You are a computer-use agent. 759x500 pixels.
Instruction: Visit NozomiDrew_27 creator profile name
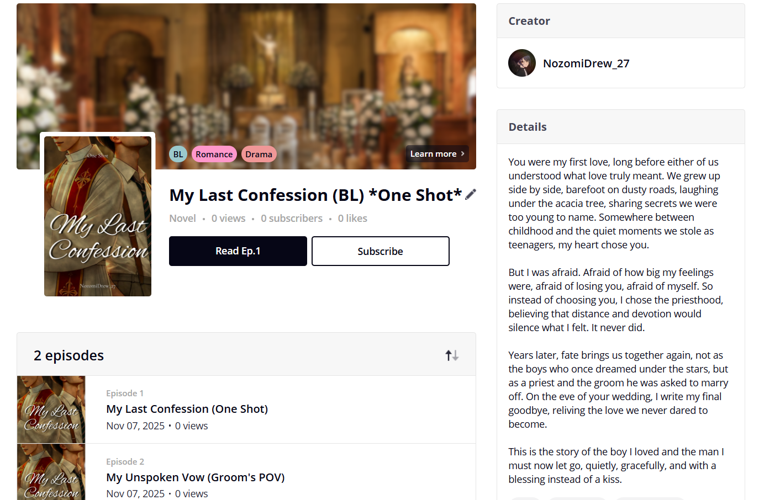(586, 63)
